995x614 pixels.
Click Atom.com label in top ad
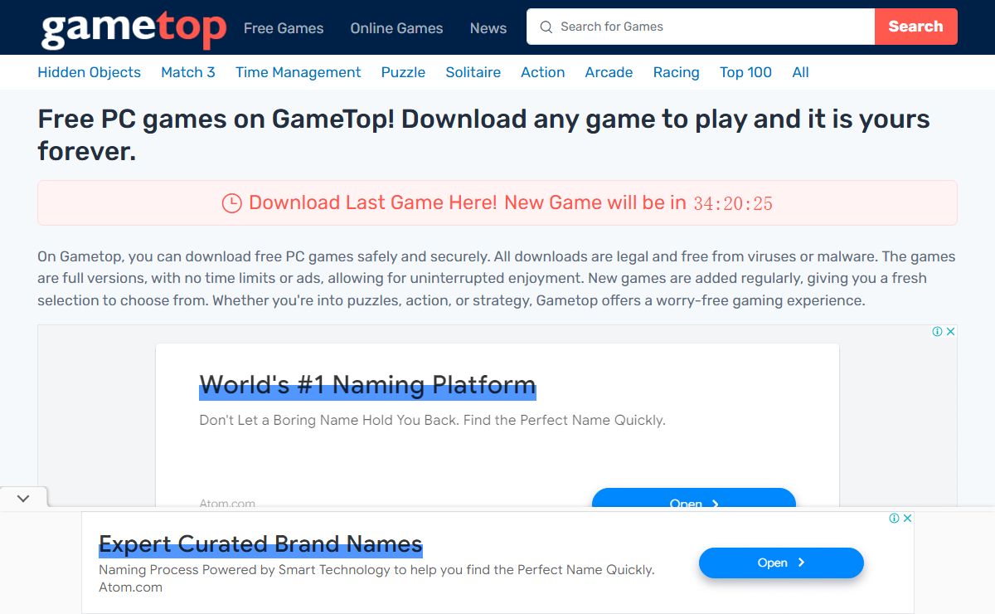[x=227, y=503]
